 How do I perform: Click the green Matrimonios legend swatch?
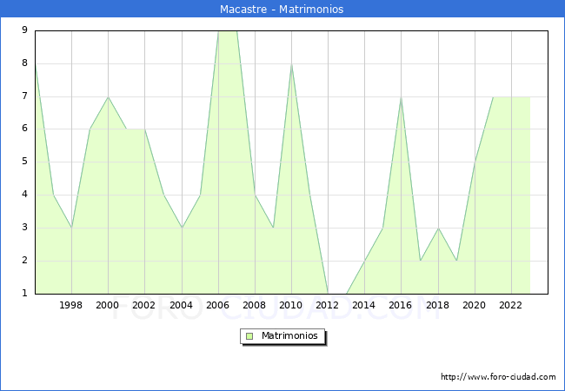[249, 335]
